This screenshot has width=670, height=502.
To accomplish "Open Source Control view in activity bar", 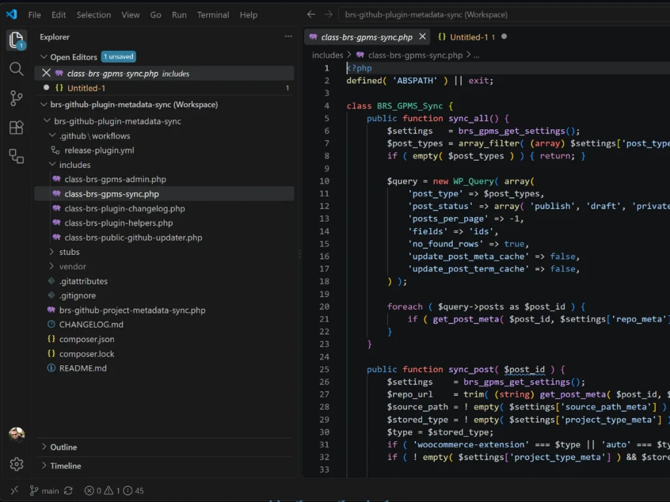I will 16,98.
